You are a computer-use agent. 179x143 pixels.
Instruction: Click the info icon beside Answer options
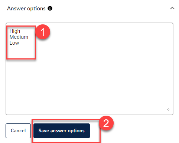(50, 8)
